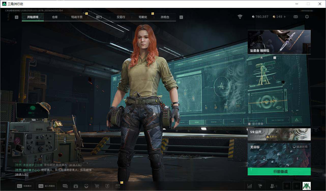This screenshot has width=326, height=191.
Task: Open the S9:回声 season banner
Action: (x=279, y=134)
